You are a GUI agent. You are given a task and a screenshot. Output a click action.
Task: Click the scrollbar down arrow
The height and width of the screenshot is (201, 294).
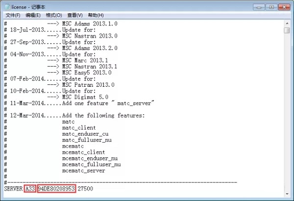click(287, 194)
